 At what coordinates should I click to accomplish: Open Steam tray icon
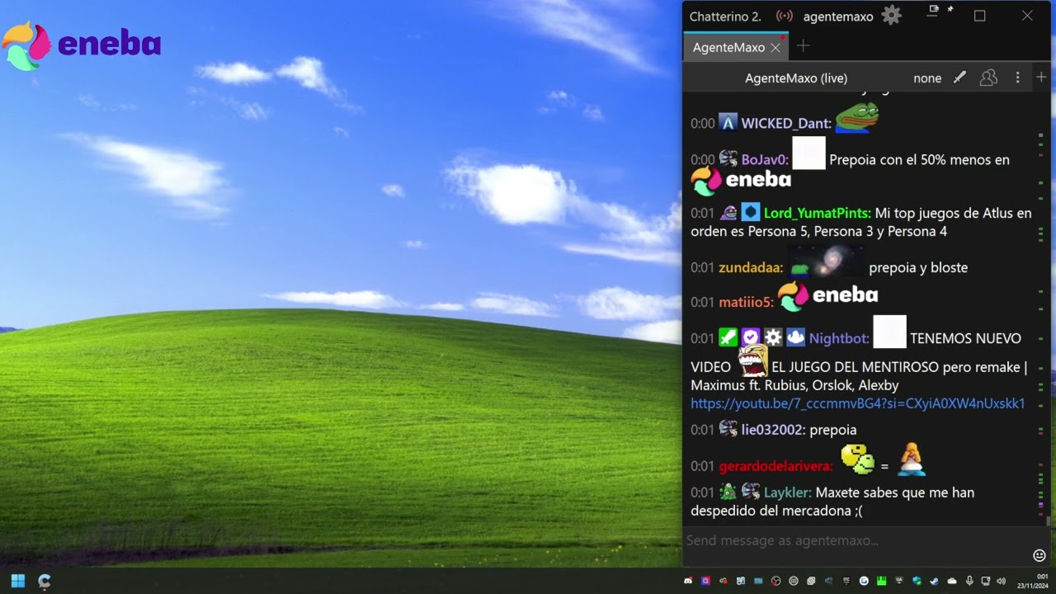point(934,581)
